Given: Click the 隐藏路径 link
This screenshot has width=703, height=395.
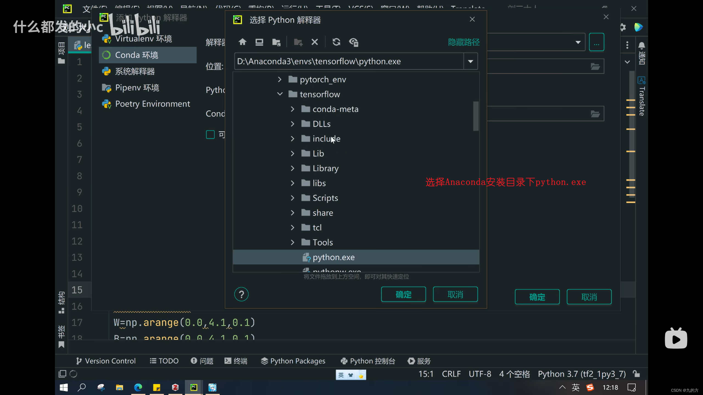Looking at the screenshot, I should click(464, 42).
